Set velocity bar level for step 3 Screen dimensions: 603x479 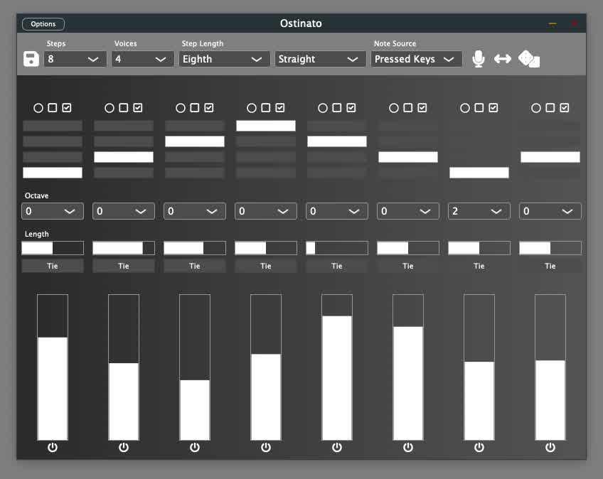[x=195, y=367]
